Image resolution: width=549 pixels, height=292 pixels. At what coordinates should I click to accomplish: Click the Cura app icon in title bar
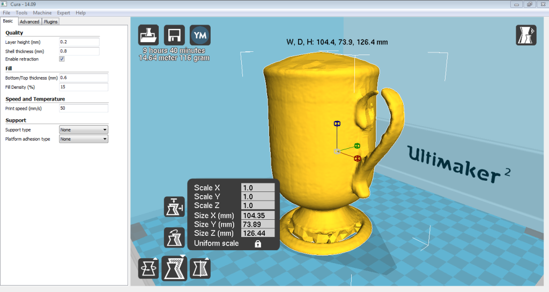tap(4, 4)
